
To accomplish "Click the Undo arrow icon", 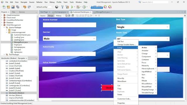I will pos(25,7).
